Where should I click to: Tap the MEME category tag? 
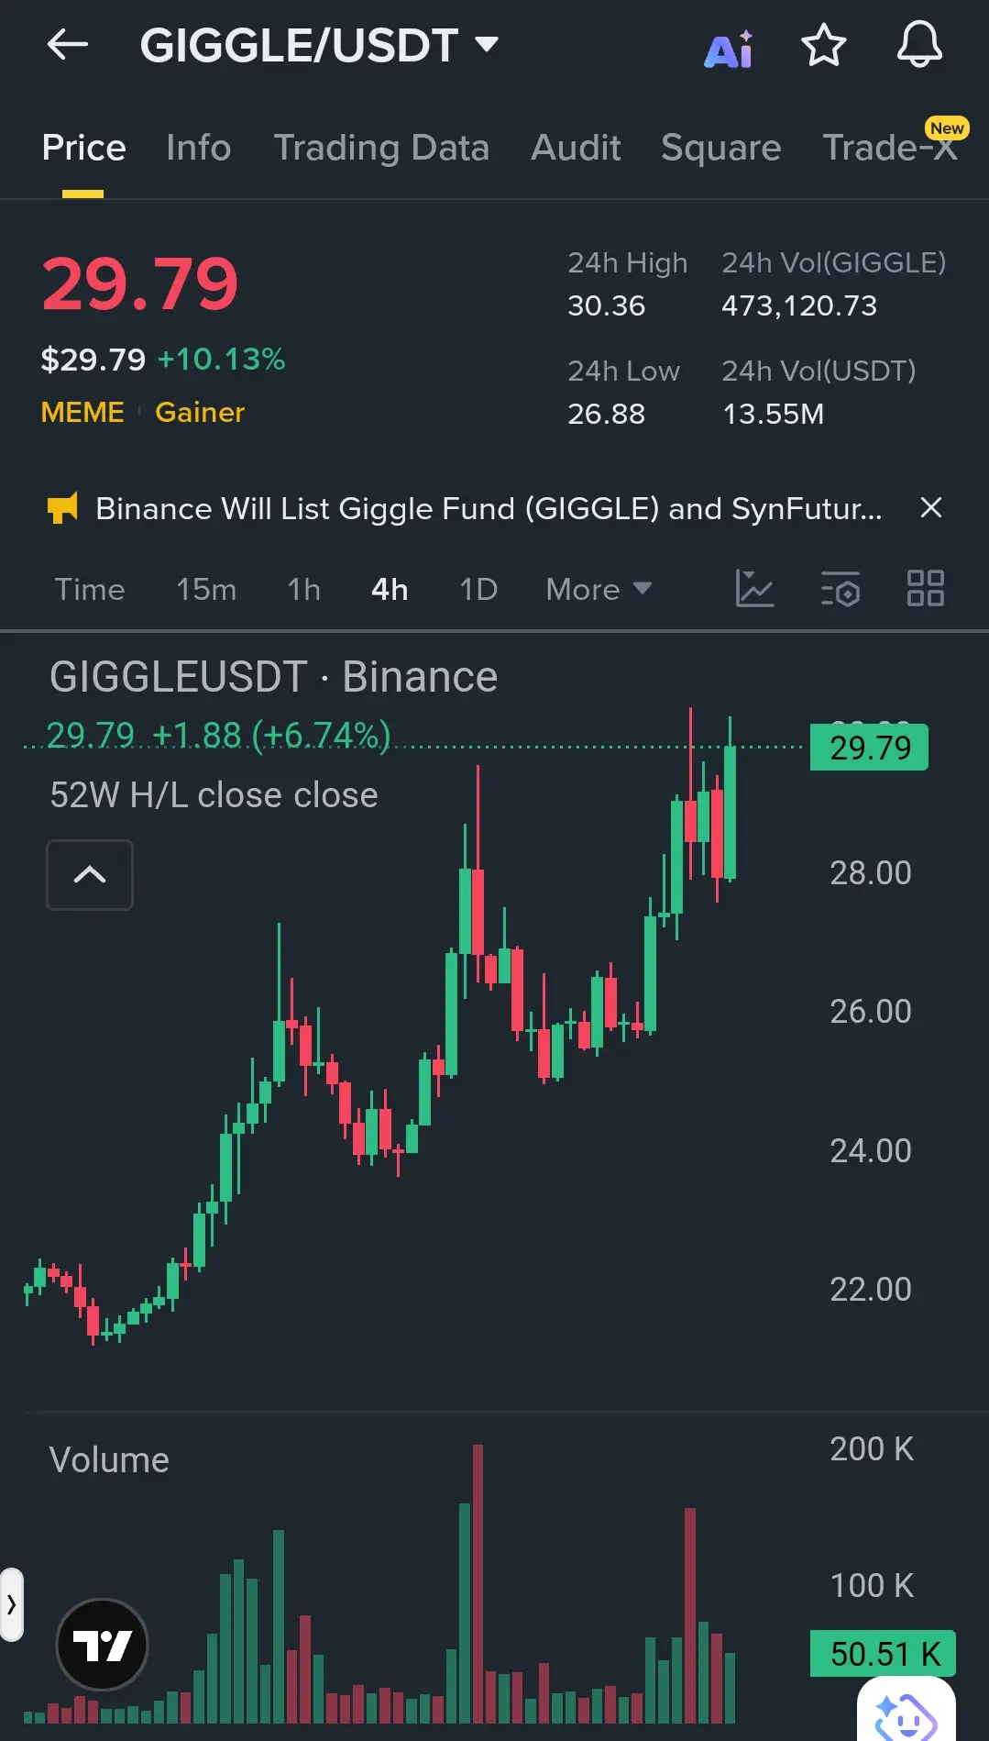point(82,412)
